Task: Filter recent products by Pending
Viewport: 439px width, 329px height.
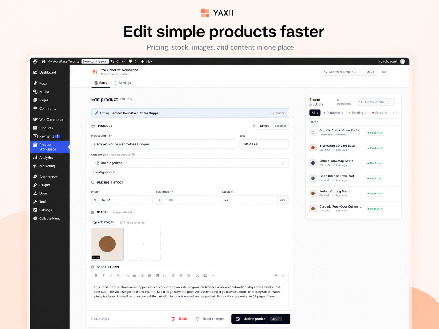Action: (358, 113)
